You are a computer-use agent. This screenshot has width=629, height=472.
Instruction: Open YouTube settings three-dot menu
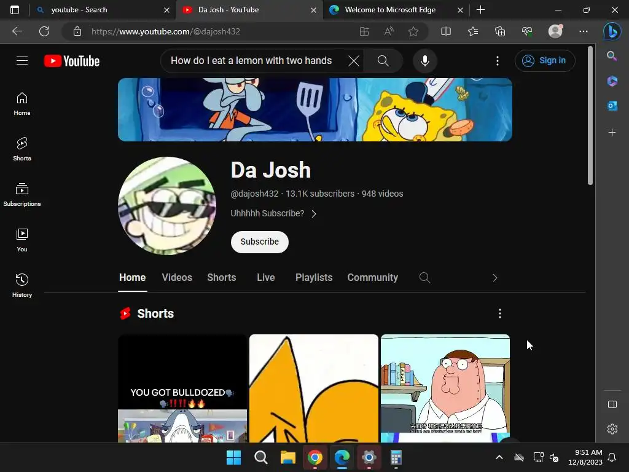pos(498,61)
